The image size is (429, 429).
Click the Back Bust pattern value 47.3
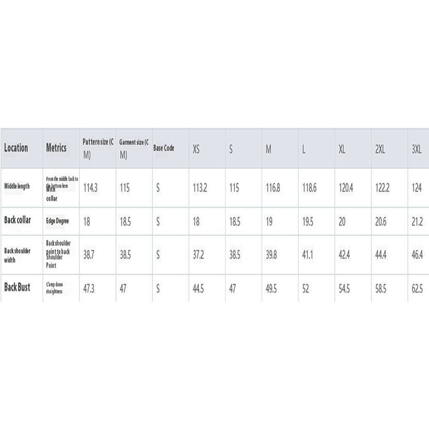coord(90,288)
